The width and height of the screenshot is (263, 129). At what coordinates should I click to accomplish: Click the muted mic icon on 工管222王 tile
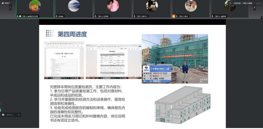[x=96, y=16]
